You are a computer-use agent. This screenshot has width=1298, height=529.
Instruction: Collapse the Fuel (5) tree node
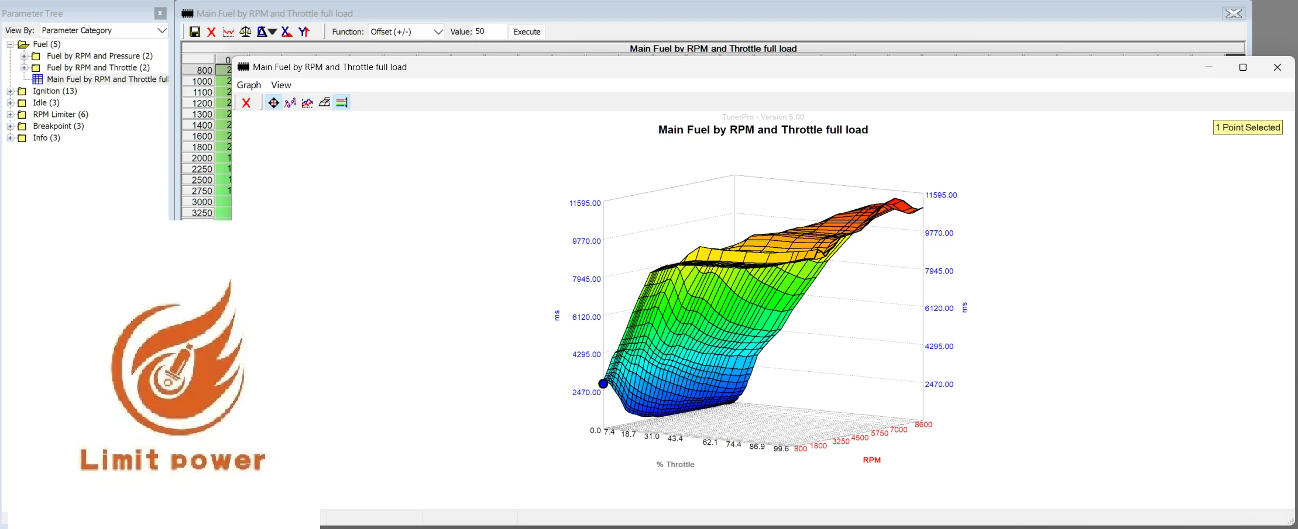(x=10, y=44)
